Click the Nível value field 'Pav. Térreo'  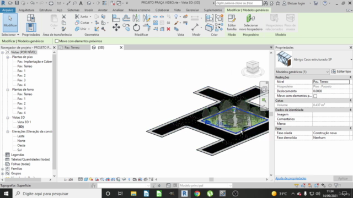point(331,82)
